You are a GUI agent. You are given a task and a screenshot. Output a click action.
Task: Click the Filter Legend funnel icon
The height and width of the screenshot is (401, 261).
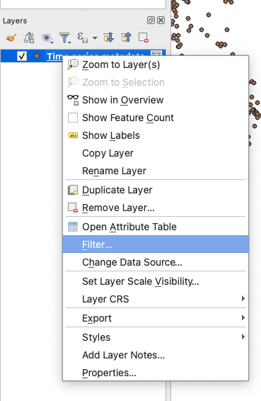pos(65,38)
